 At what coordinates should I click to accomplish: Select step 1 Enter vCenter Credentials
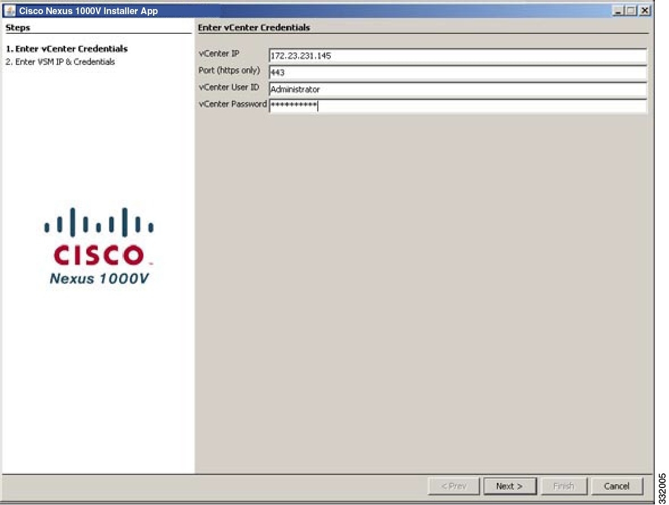coord(67,50)
